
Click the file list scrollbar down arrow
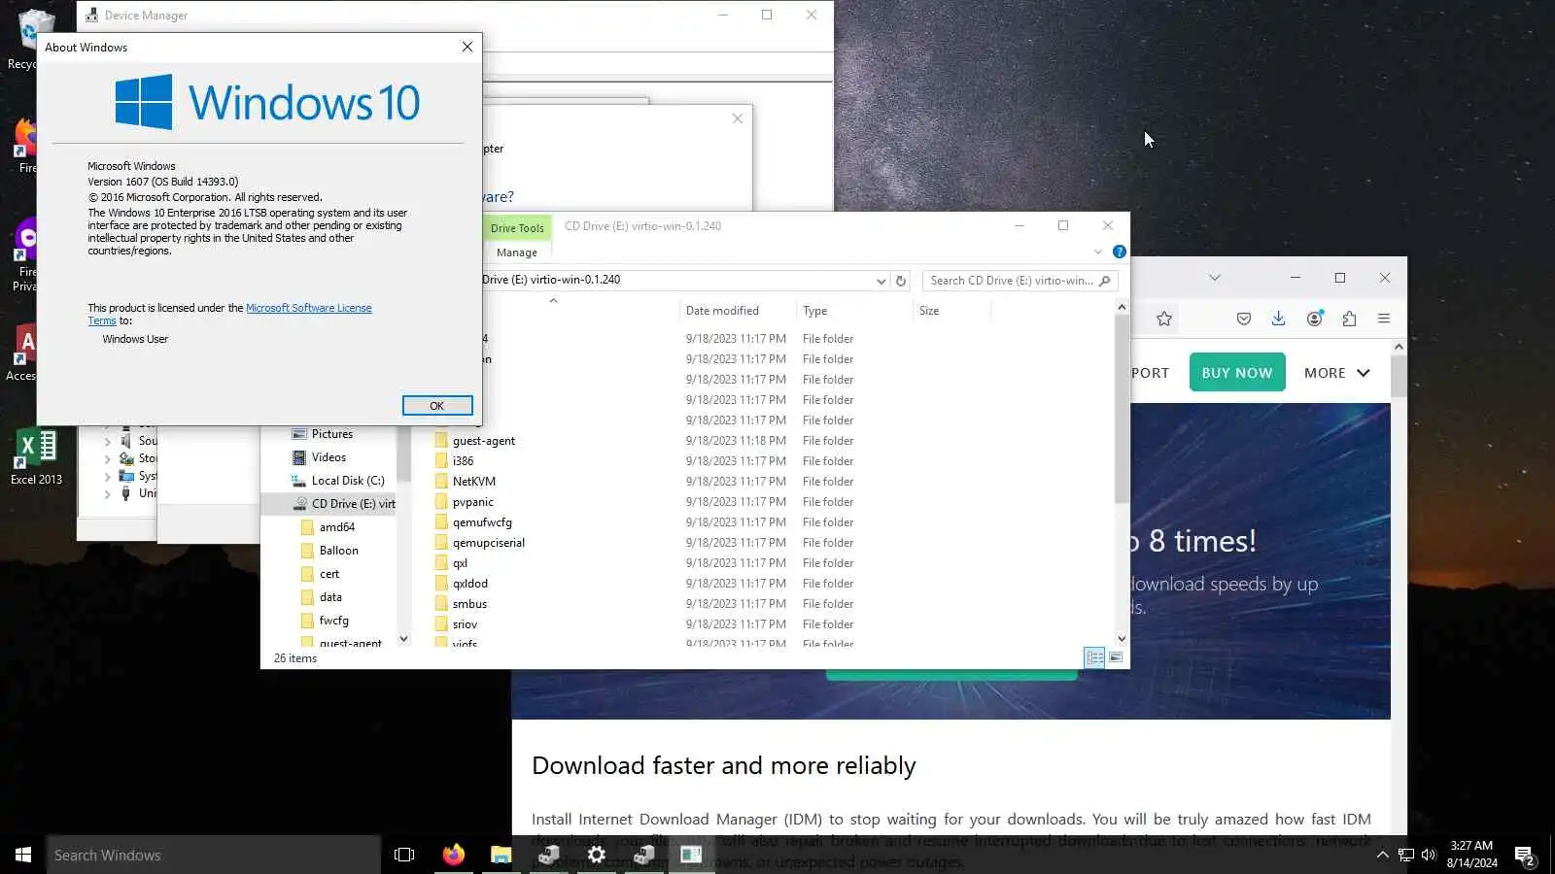pyautogui.click(x=1122, y=639)
